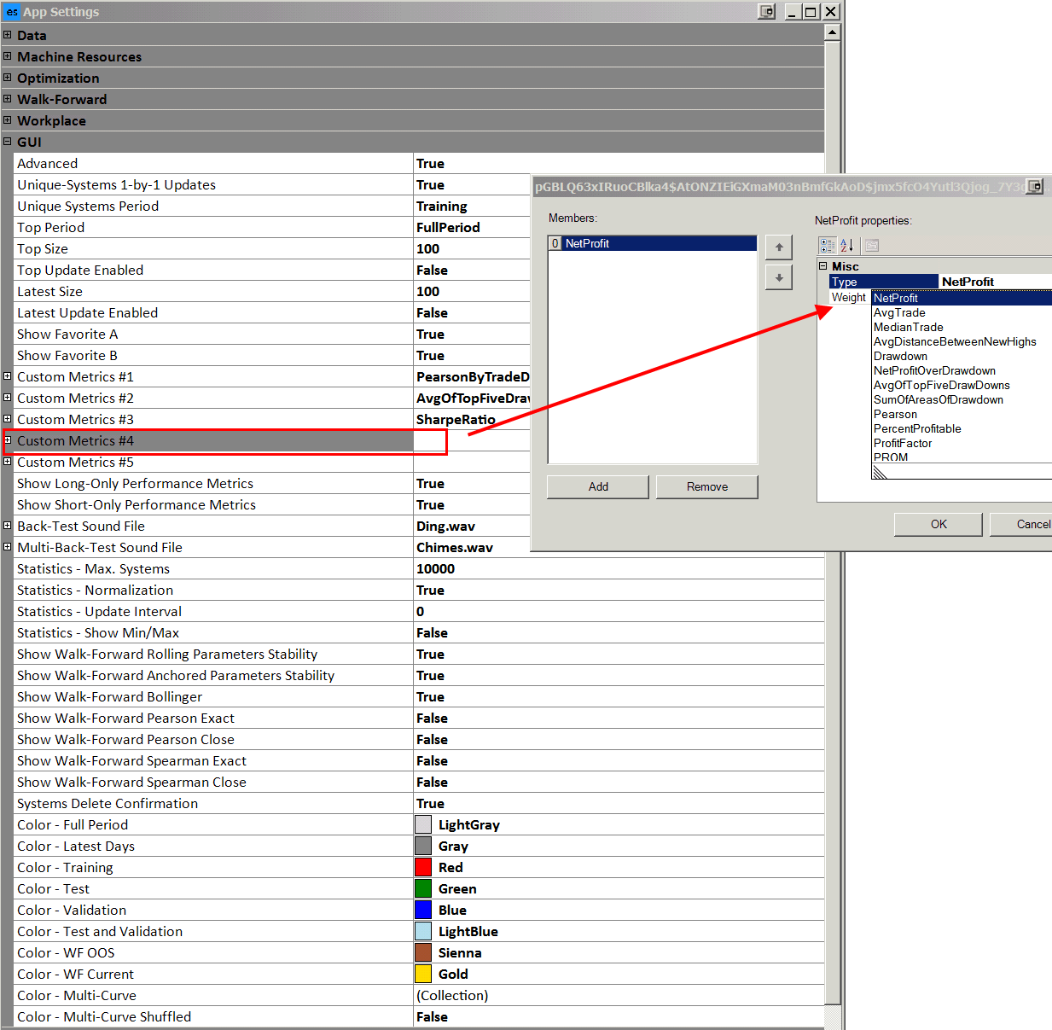Select AvgTrade from the Type list
The image size is (1052, 1030).
pos(899,312)
